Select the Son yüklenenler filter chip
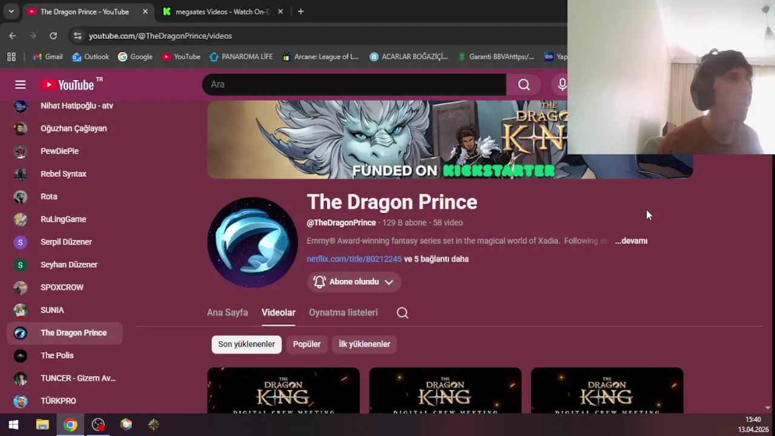Image resolution: width=775 pixels, height=436 pixels. (x=246, y=344)
